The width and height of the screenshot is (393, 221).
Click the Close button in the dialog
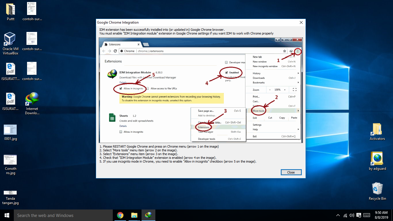291,172
